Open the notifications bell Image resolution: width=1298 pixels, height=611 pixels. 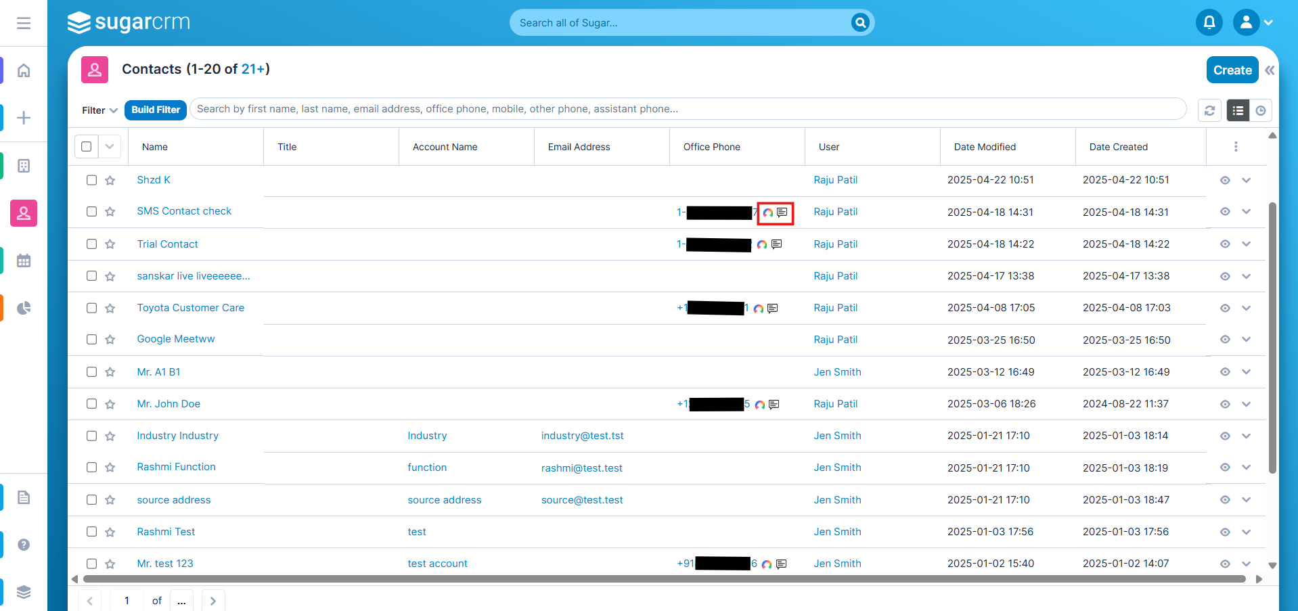pos(1209,22)
